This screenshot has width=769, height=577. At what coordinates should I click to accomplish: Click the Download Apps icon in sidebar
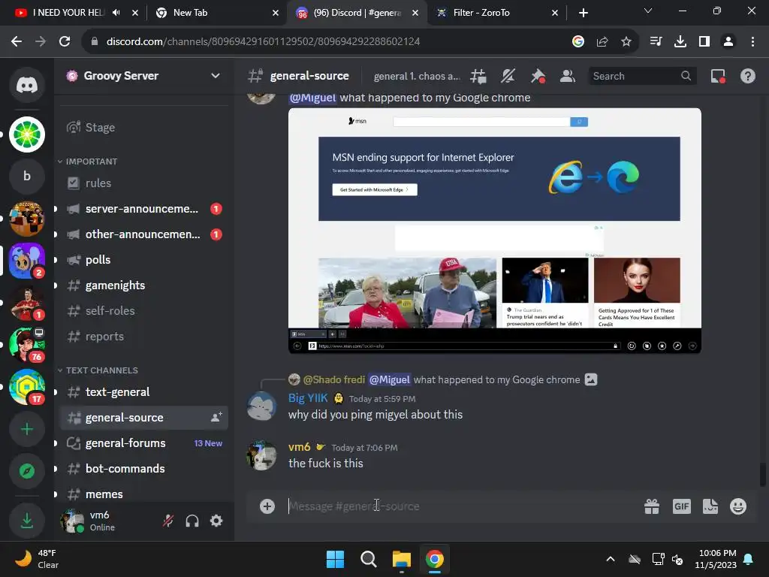[27, 520]
